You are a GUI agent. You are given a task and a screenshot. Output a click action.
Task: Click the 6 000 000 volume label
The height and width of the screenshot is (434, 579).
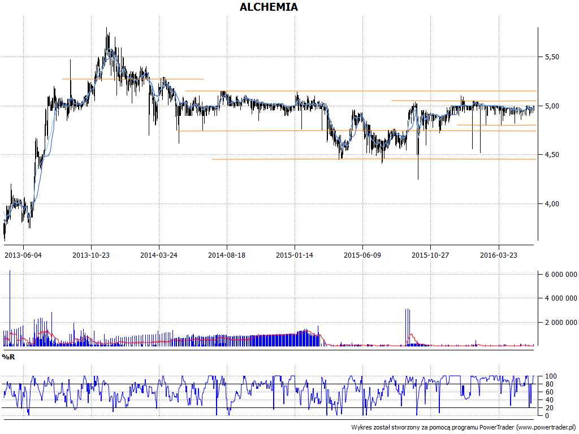[561, 274]
